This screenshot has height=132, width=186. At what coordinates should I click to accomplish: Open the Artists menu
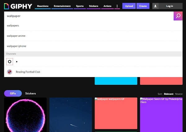(x=107, y=6)
